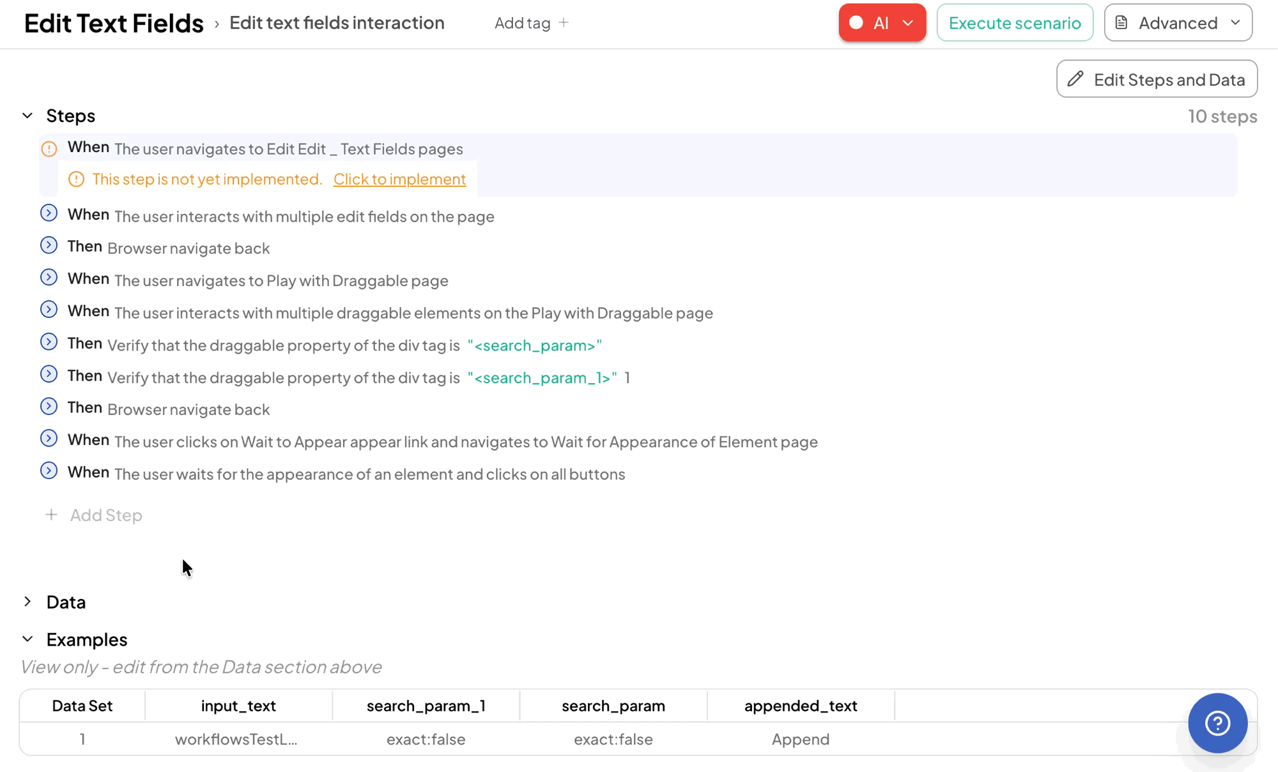Click the workflowsTestL... cell in data set 1

point(236,739)
